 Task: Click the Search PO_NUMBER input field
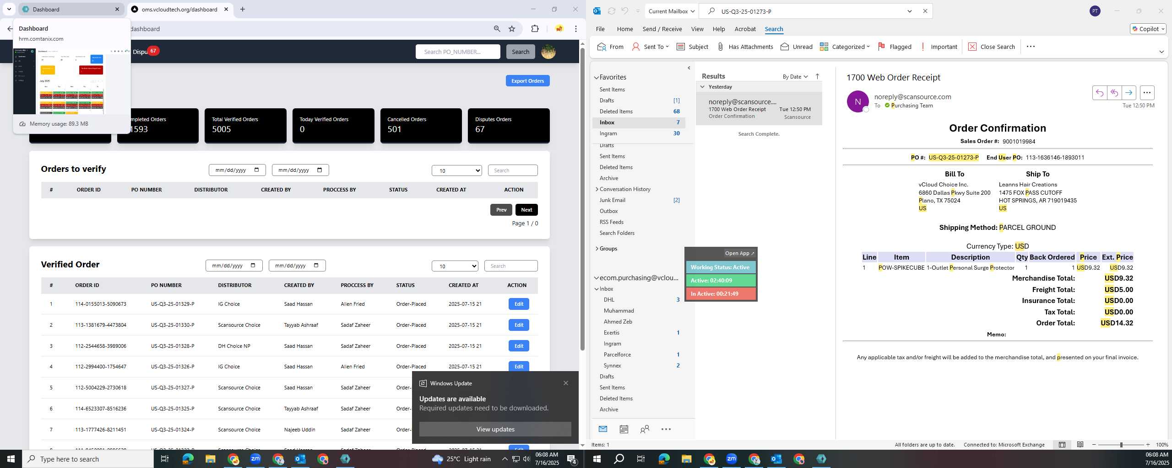click(x=458, y=52)
